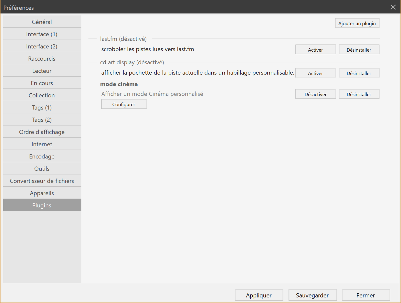Open the Tags (2) section

(x=42, y=119)
